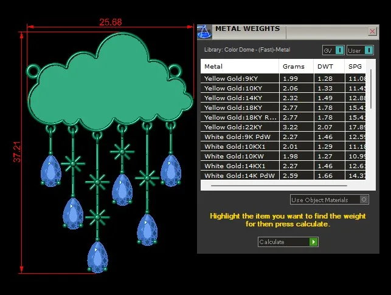391x295 pixels.
Task: Select the White Gold:10KW row
Action: pyautogui.click(x=283, y=156)
